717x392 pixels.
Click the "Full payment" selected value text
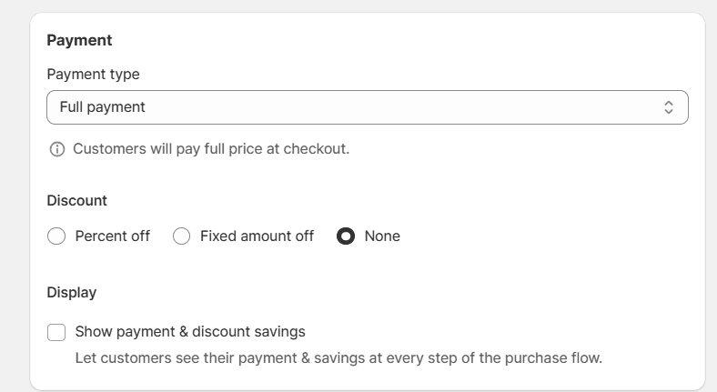pyautogui.click(x=102, y=107)
